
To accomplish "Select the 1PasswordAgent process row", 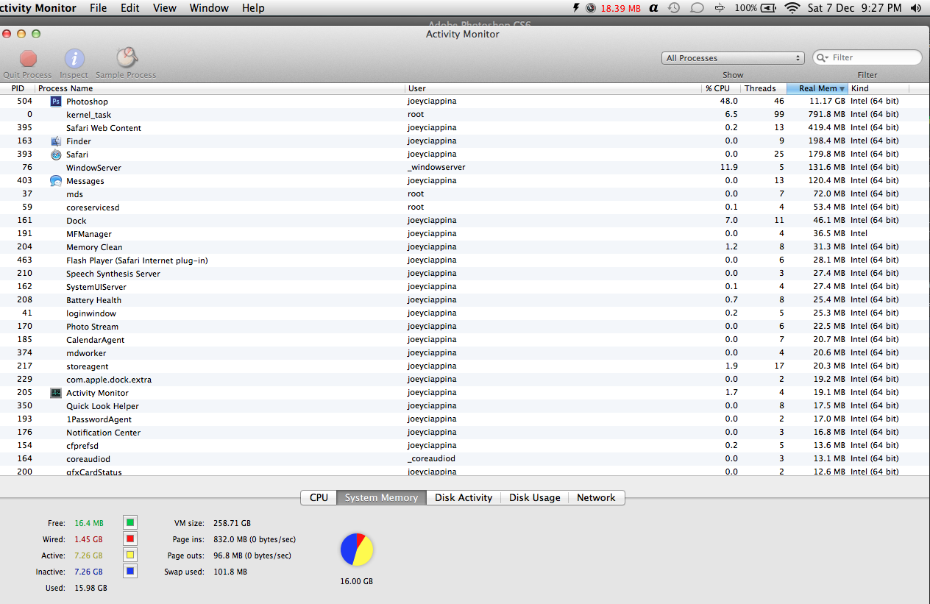I will tap(465, 419).
